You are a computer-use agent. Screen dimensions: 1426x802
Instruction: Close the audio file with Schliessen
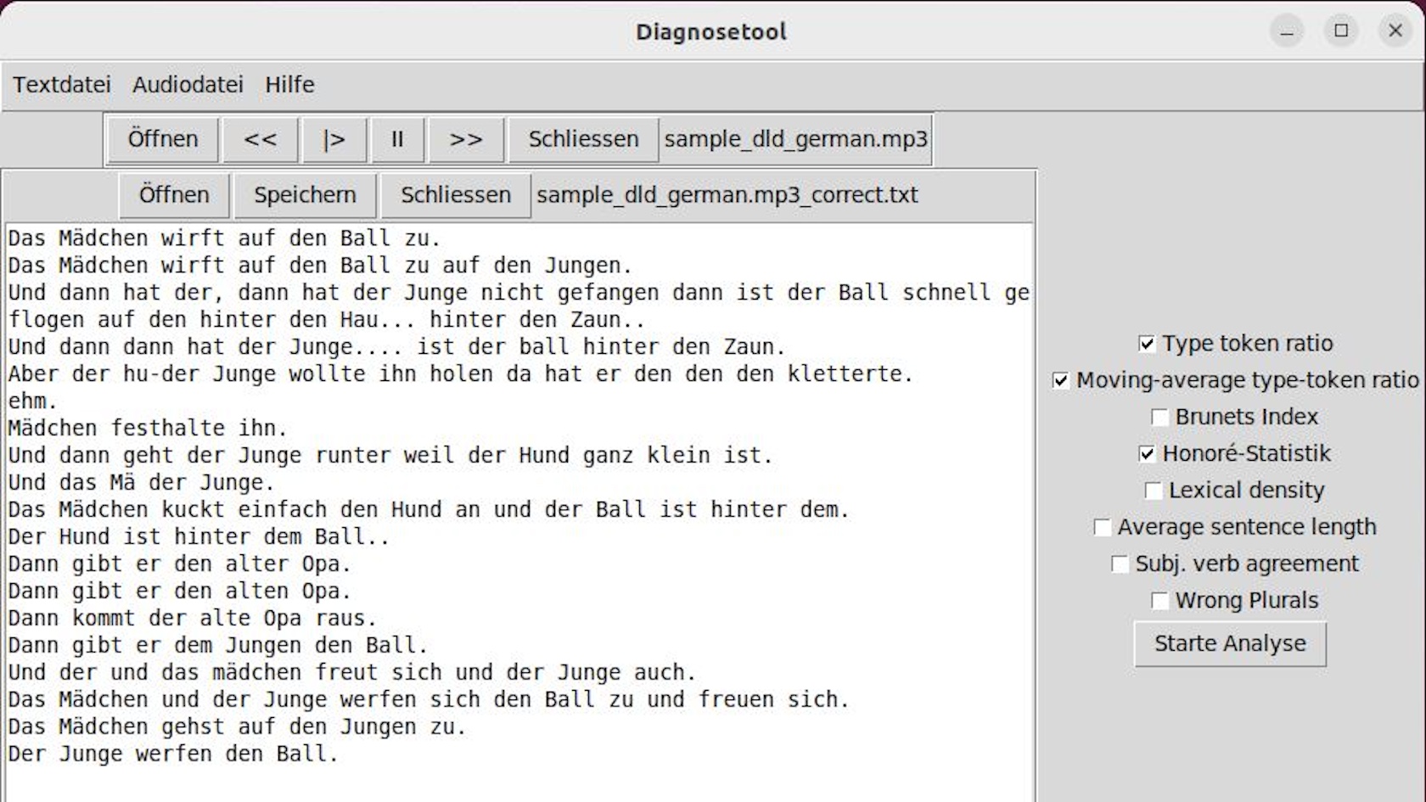click(x=583, y=139)
